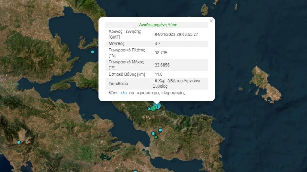Select the cyan marker cut off at bottom edge
Screen dimensions: 307x172
click(135, 171)
